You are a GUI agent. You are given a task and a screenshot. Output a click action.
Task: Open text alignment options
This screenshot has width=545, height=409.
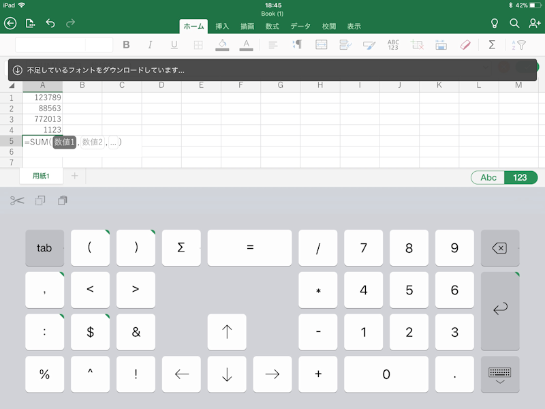[x=273, y=45]
